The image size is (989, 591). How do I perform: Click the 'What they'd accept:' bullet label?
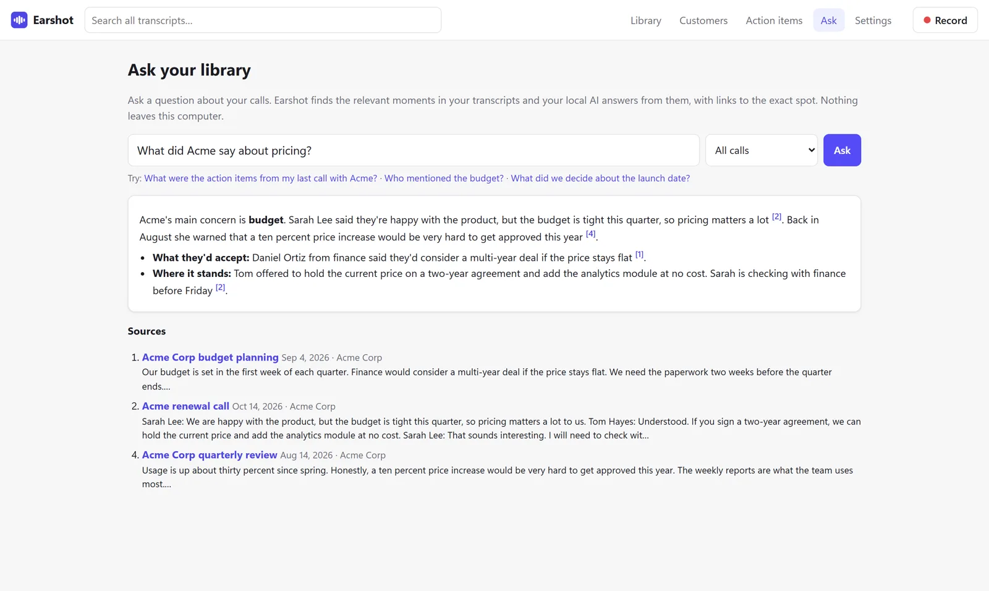pyautogui.click(x=201, y=258)
